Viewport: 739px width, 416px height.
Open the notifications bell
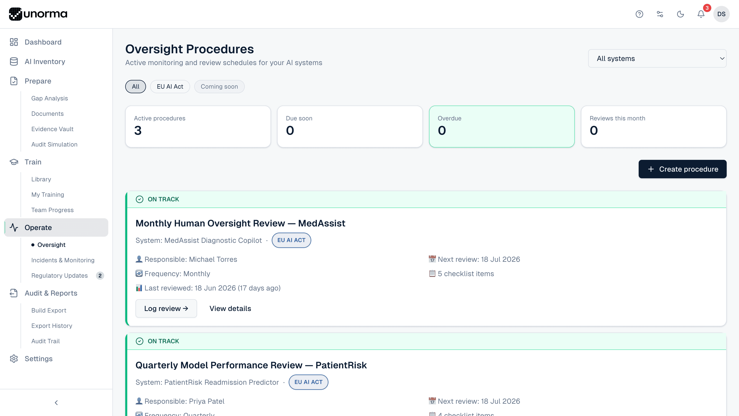coord(701,14)
